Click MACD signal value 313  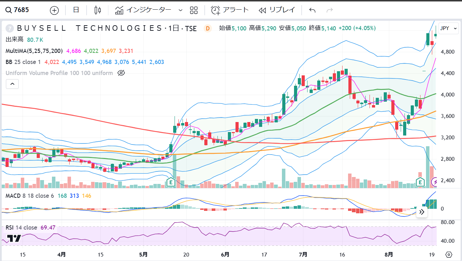74,196
